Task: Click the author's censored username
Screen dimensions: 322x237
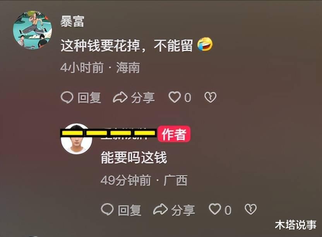Action: tap(108, 133)
